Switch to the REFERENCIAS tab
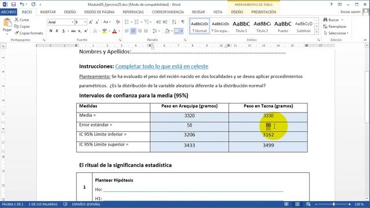Viewport: 370px width, 208px height. pyautogui.click(x=133, y=12)
